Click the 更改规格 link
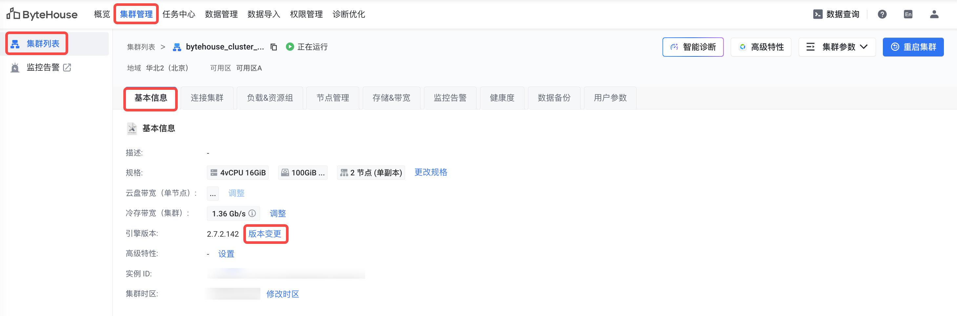This screenshot has width=957, height=316. 431,172
